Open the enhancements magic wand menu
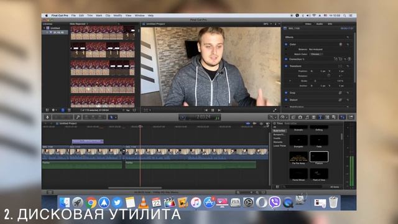 tap(272, 117)
